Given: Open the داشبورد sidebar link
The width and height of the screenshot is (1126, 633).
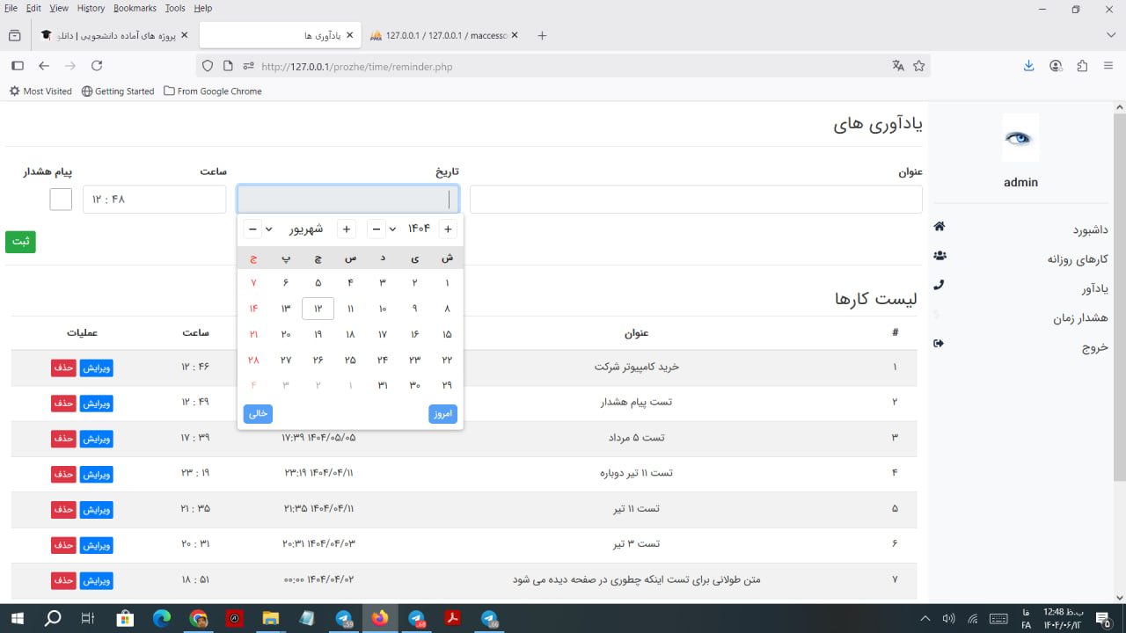Looking at the screenshot, I should (x=1090, y=229).
